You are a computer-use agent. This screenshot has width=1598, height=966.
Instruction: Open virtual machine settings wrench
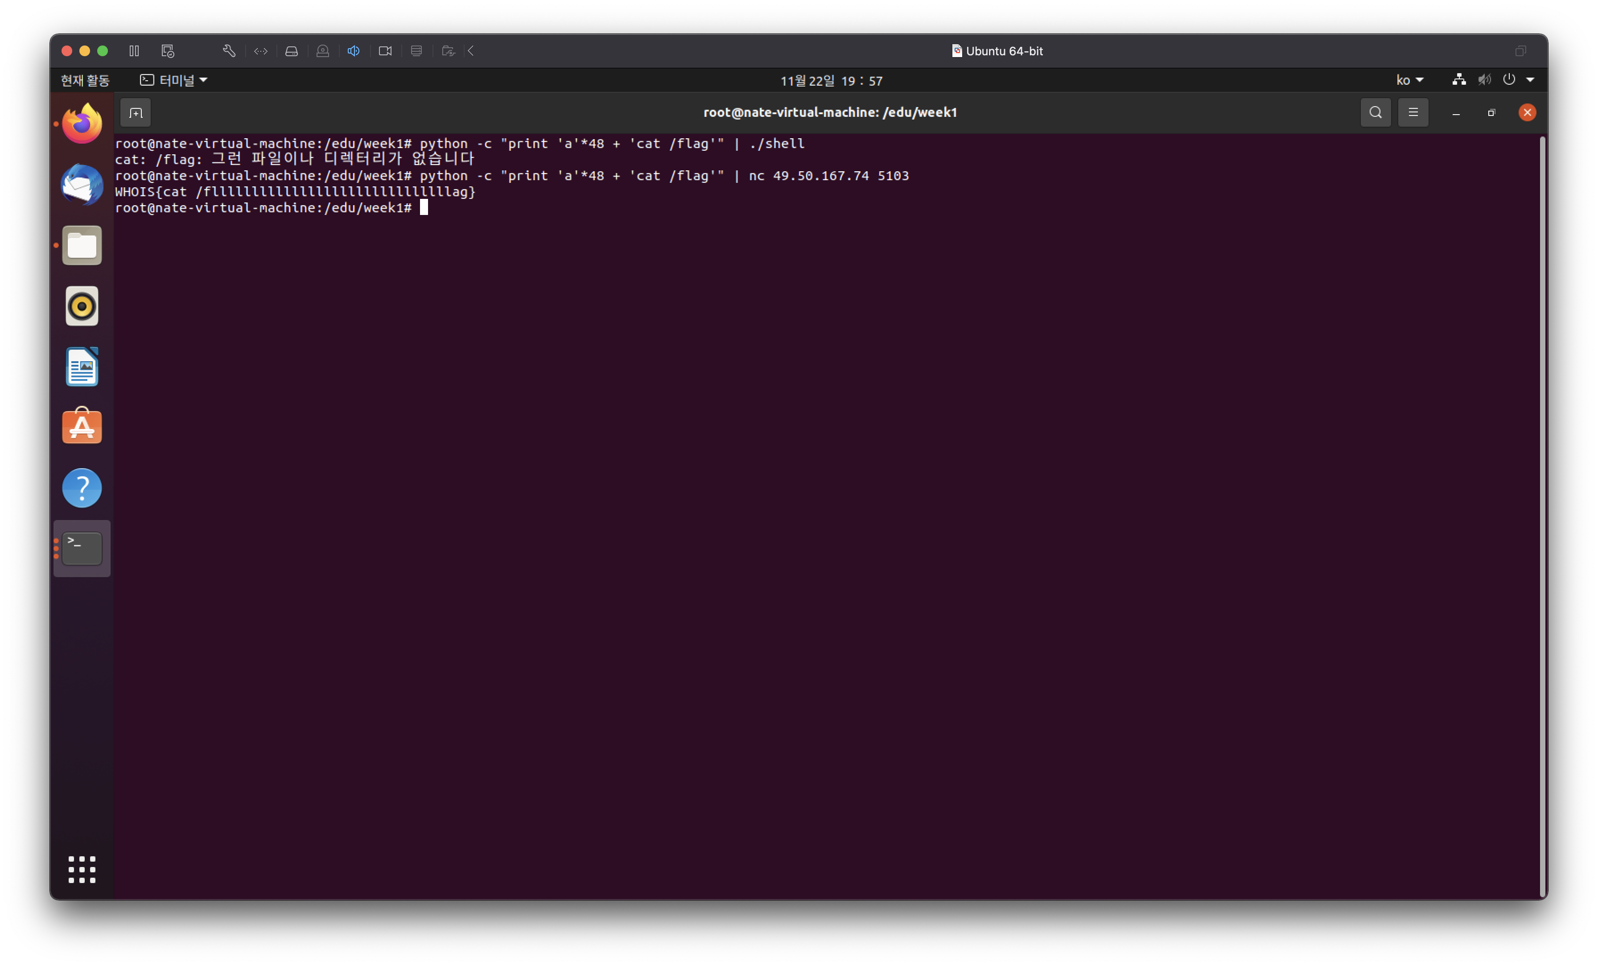tap(229, 50)
